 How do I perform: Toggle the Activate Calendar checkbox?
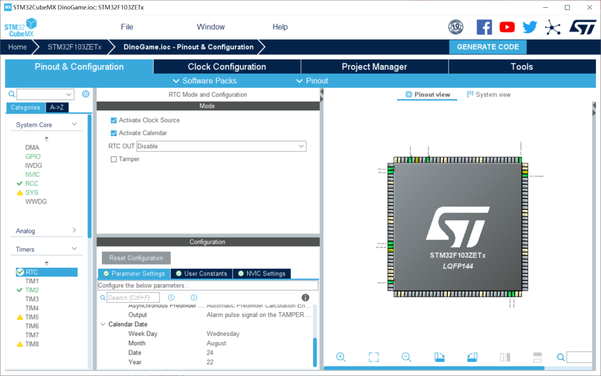pos(114,133)
